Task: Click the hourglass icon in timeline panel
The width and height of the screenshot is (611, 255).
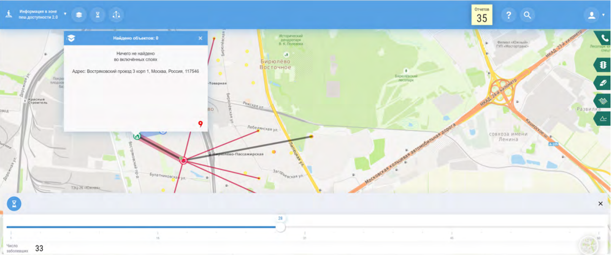Action: pos(14,204)
